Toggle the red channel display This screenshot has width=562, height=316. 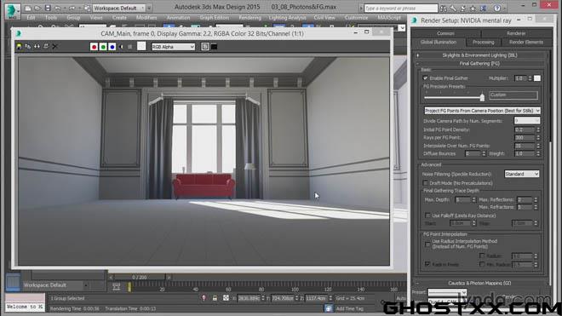94,47
